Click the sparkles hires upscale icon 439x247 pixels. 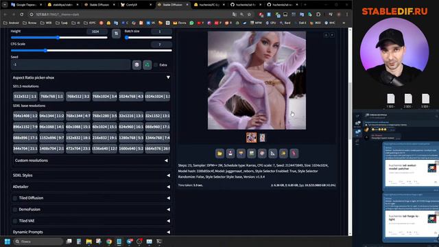[283, 153]
